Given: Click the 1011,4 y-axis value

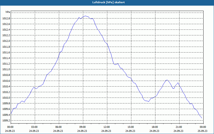Looking at the screenshot, I should tap(6, 58).
